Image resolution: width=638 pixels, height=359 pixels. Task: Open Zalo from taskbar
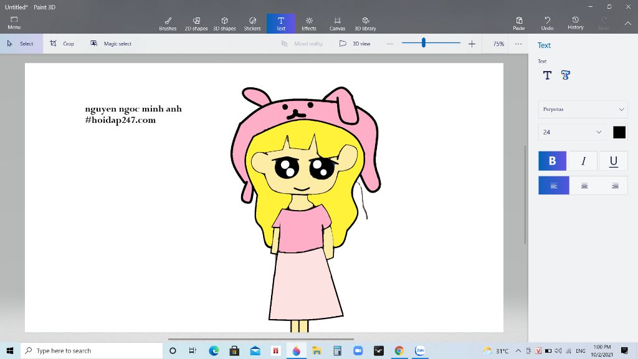(420, 350)
